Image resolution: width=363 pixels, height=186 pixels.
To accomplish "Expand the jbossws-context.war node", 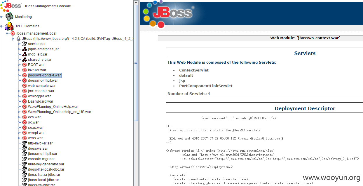I will pos(19,75).
